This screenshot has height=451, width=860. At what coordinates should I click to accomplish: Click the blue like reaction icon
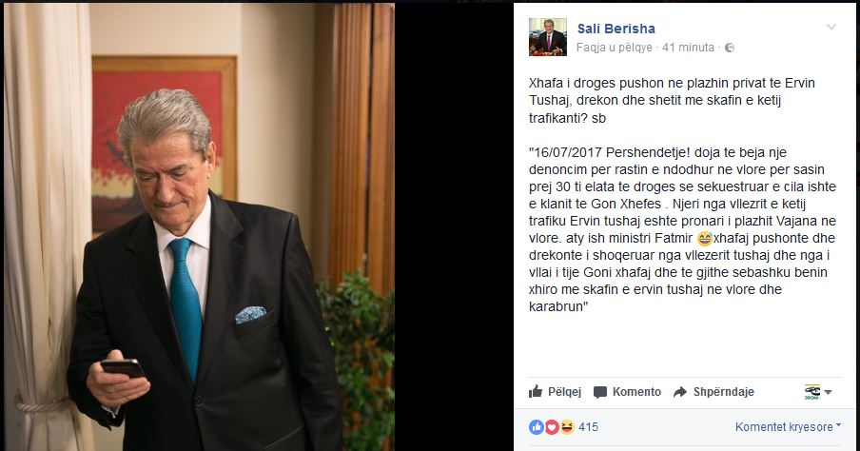(537, 427)
